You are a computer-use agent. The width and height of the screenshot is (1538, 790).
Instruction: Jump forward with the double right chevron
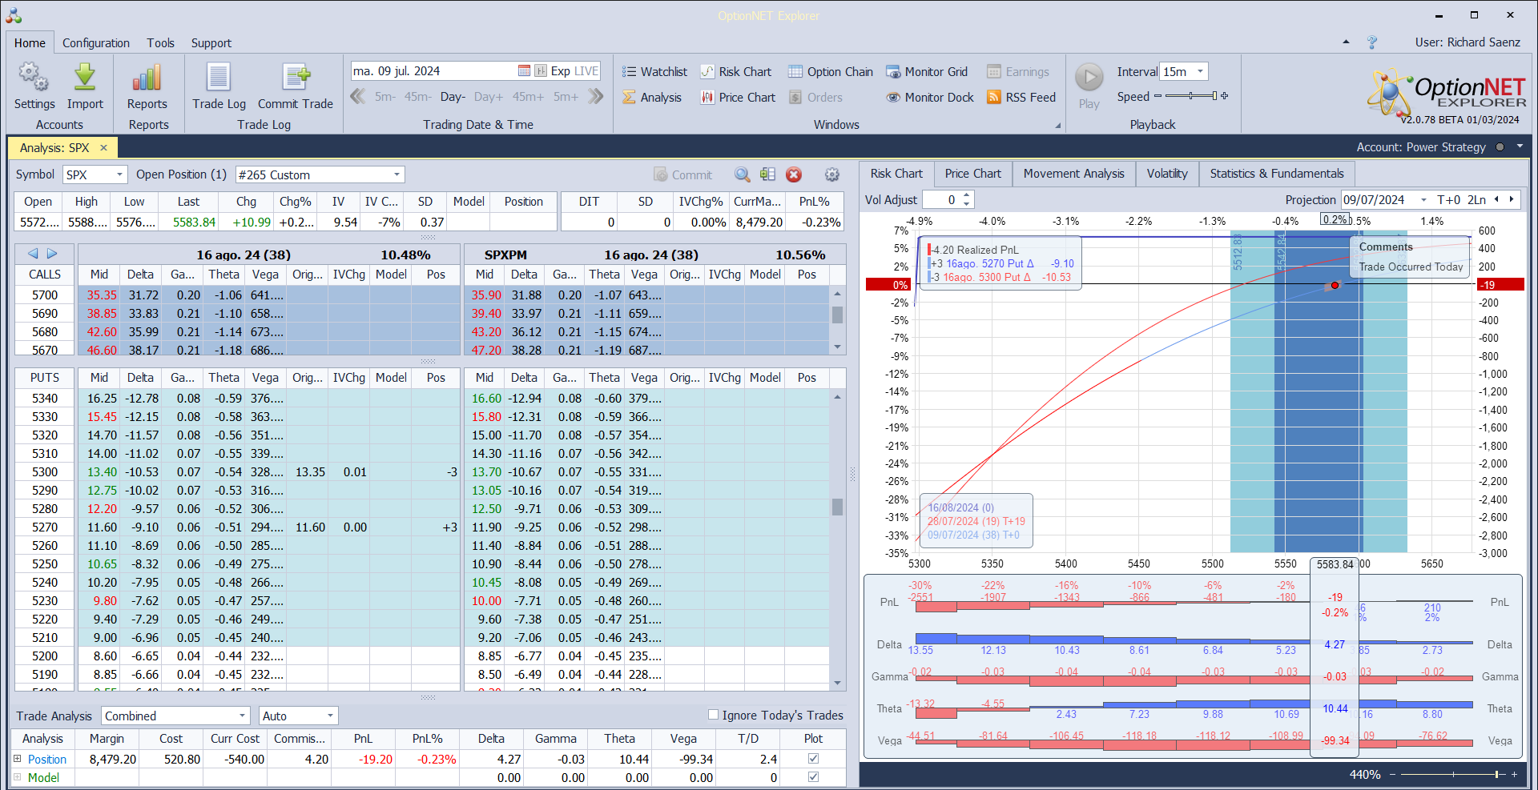pyautogui.click(x=595, y=97)
